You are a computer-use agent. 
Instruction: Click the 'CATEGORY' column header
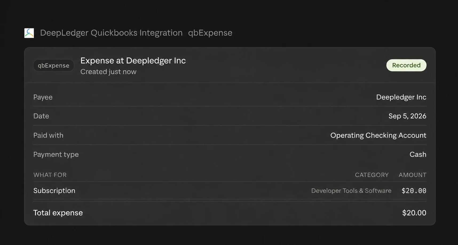pos(372,175)
